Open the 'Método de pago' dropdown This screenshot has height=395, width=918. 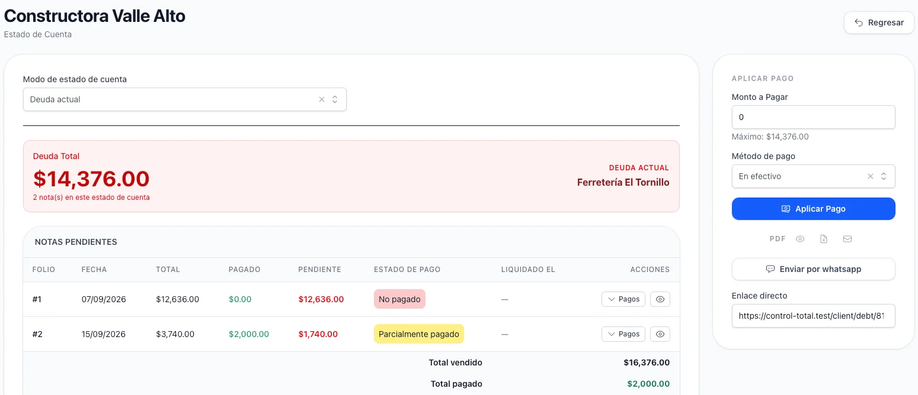(813, 176)
